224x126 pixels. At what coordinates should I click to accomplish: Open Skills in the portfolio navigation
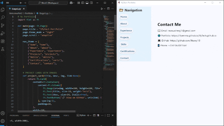124,44
